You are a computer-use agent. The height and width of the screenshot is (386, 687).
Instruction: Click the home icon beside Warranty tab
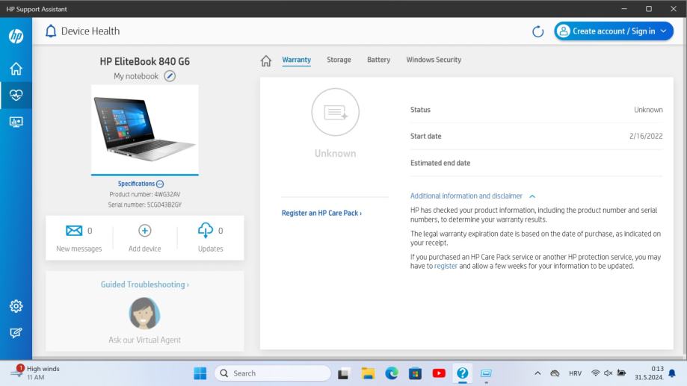point(265,60)
